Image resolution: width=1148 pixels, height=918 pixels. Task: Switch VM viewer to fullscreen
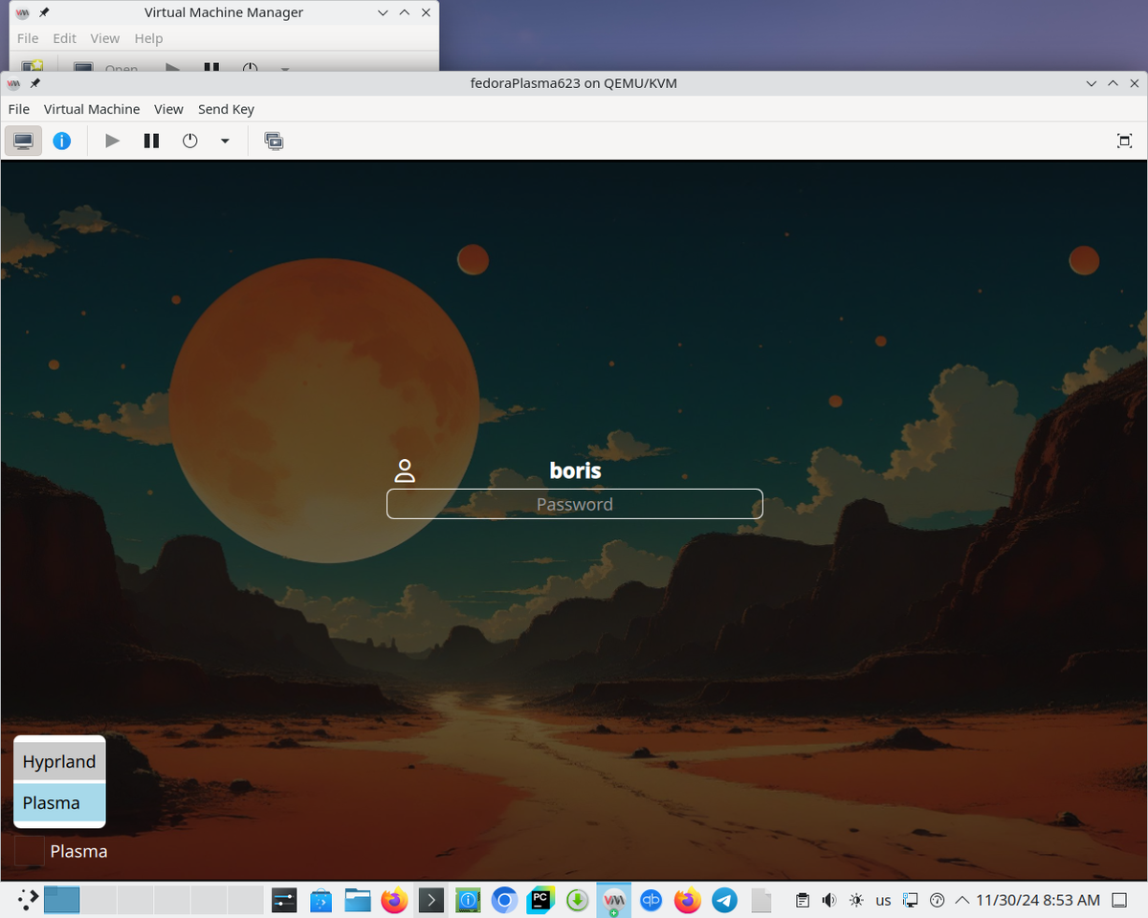tap(1124, 142)
